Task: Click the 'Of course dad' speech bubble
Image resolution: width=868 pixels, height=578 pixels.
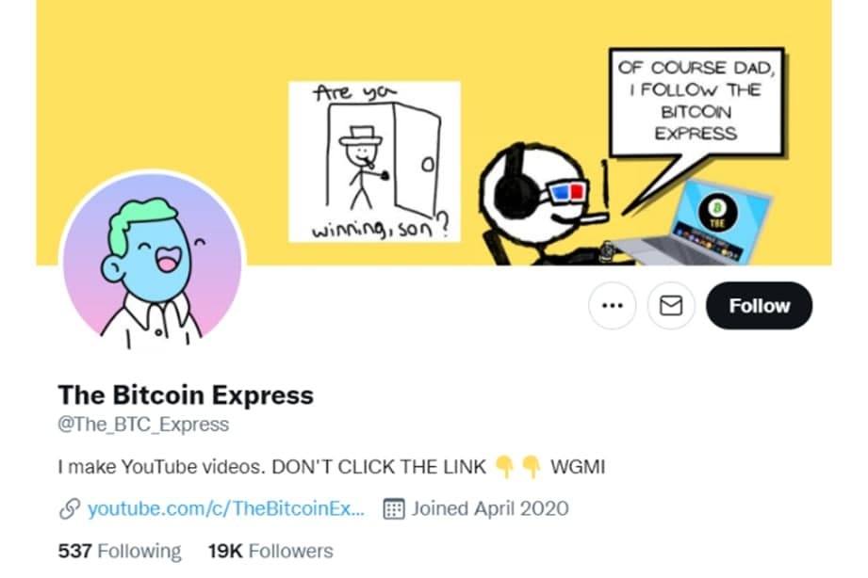Action: [x=697, y=103]
